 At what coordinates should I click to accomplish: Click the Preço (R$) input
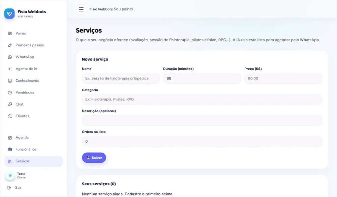pos(283,78)
